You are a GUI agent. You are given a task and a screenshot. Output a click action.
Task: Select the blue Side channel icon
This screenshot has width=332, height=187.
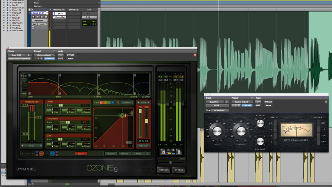pyautogui.click(x=52, y=153)
